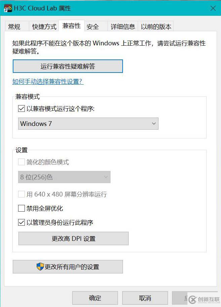Open the 快捷方式 tab
This screenshot has height=307, width=221.
pyautogui.click(x=44, y=26)
